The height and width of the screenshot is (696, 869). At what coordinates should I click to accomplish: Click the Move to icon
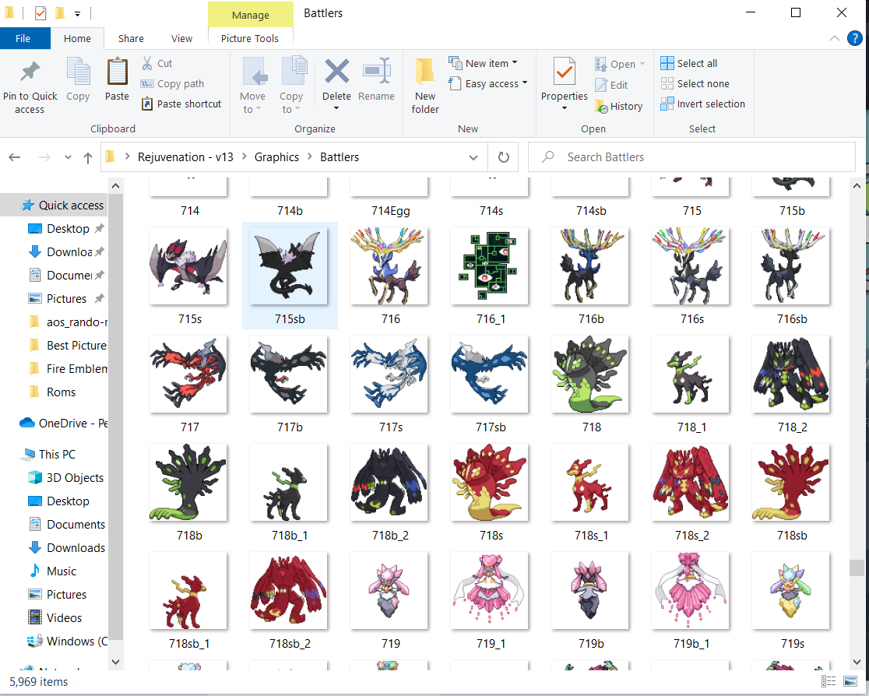click(x=255, y=72)
